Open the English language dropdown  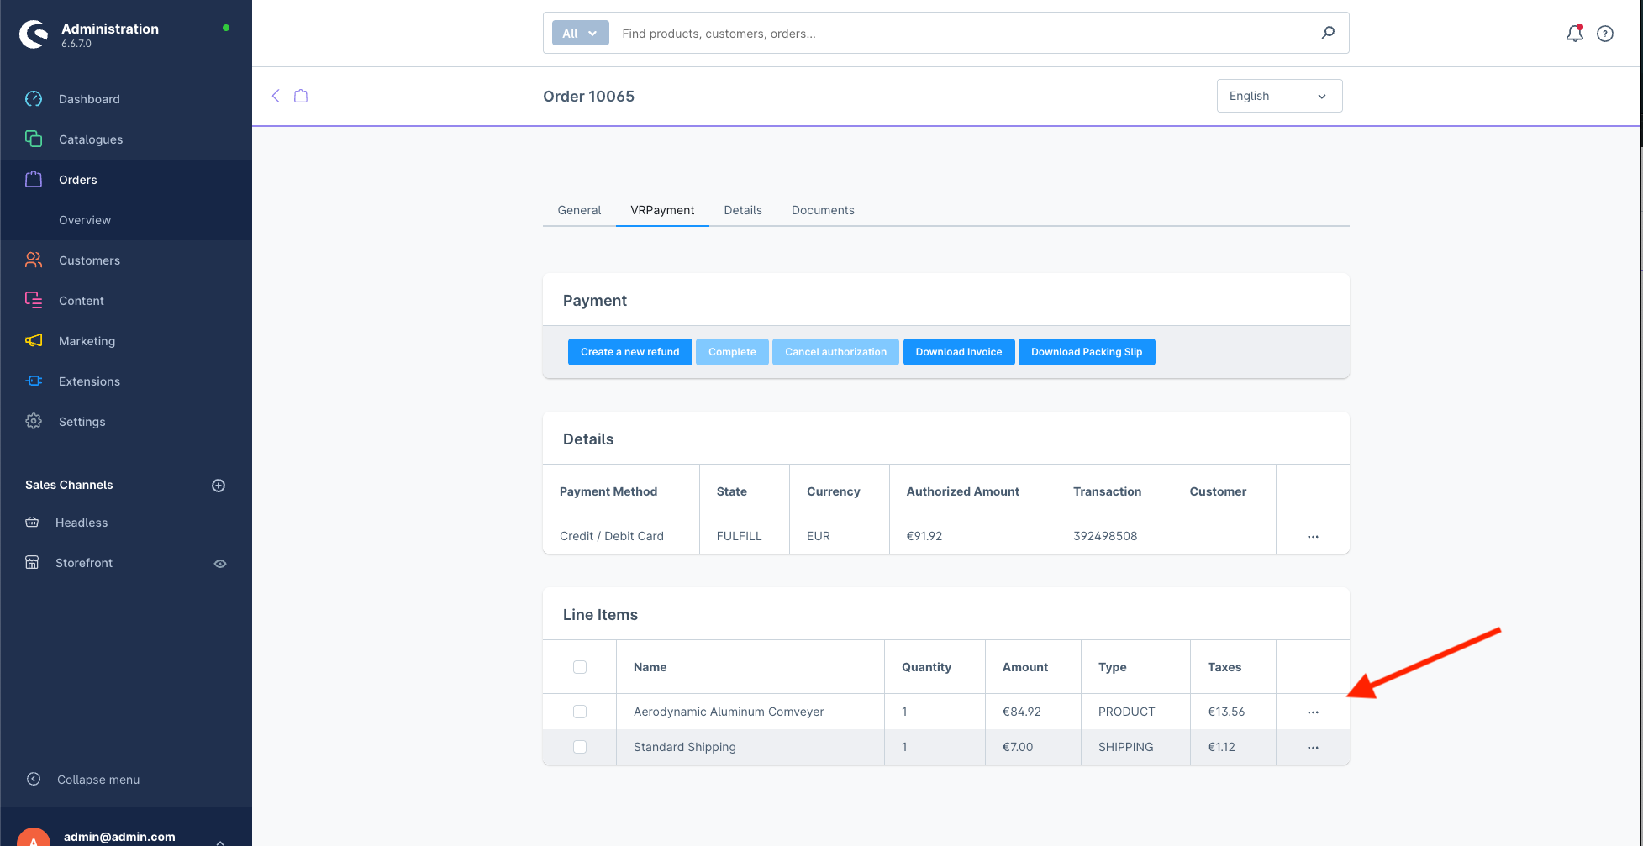point(1278,96)
